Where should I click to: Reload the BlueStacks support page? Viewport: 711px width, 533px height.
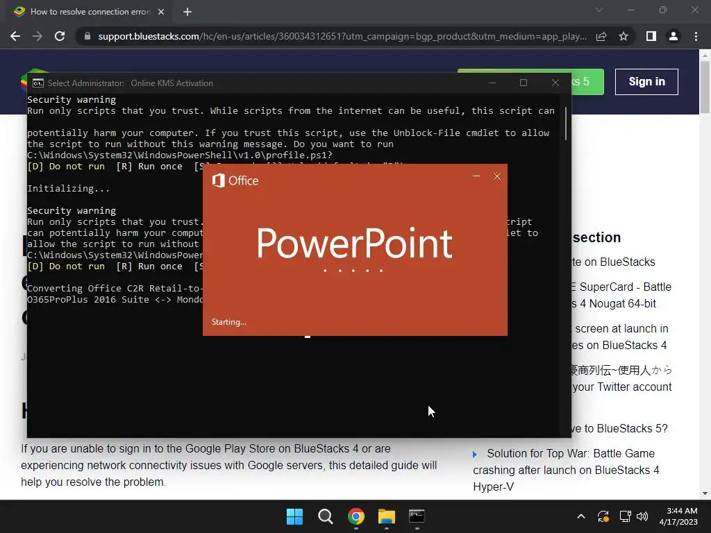coord(60,36)
